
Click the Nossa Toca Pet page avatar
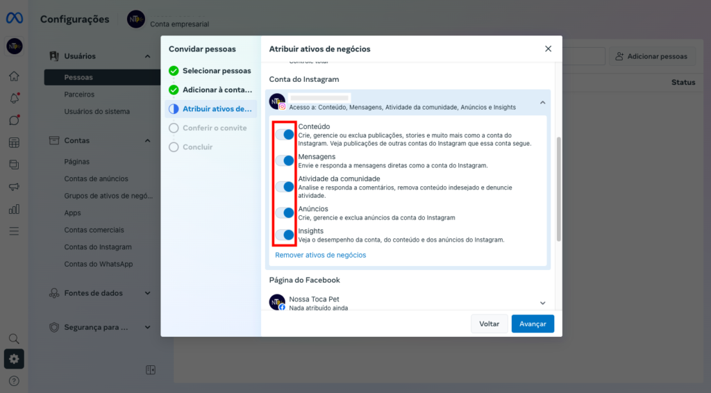[277, 302]
